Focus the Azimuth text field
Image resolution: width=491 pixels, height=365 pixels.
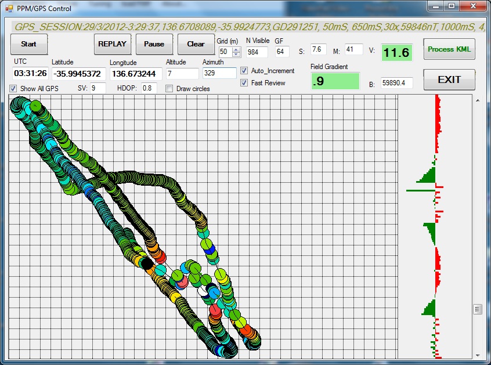tap(219, 74)
